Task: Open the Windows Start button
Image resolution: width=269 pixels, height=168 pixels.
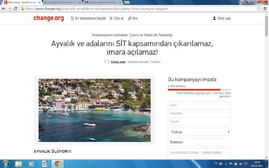Action: pyautogui.click(x=5, y=164)
